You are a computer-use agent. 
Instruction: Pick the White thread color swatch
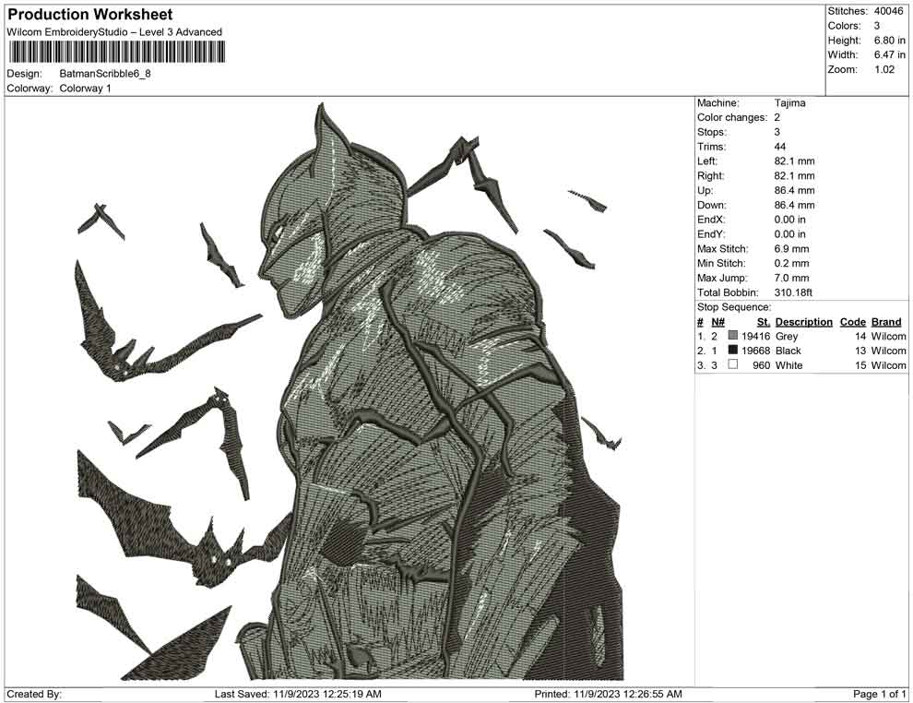(733, 365)
